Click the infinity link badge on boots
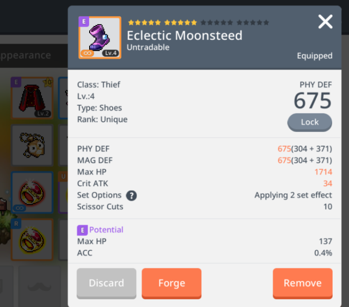Screen dimensions: 349x307 (x=87, y=53)
